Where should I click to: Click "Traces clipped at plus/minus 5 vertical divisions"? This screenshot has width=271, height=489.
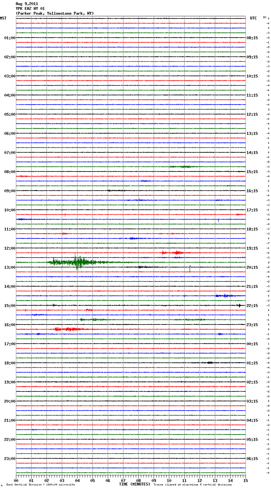193,485
